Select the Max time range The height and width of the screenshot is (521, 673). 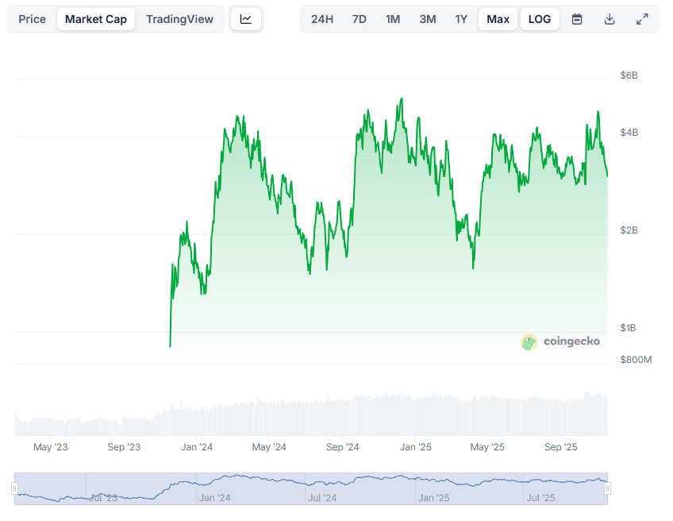coord(498,19)
